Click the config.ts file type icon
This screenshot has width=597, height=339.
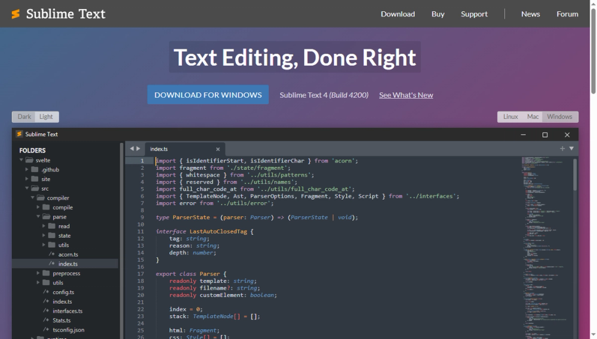click(46, 292)
